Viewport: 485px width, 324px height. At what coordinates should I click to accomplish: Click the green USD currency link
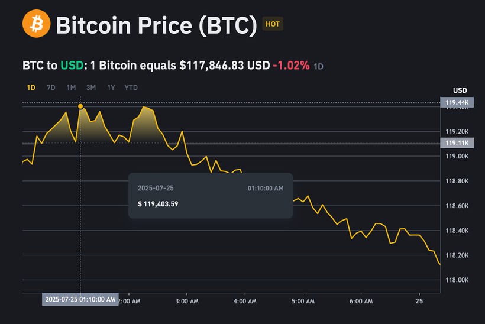coord(72,66)
